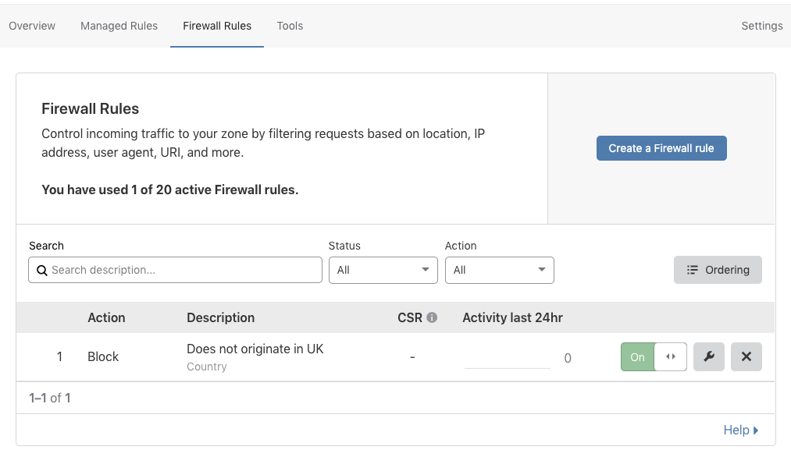Click the Help arrow icon
791x457 pixels.
(756, 430)
